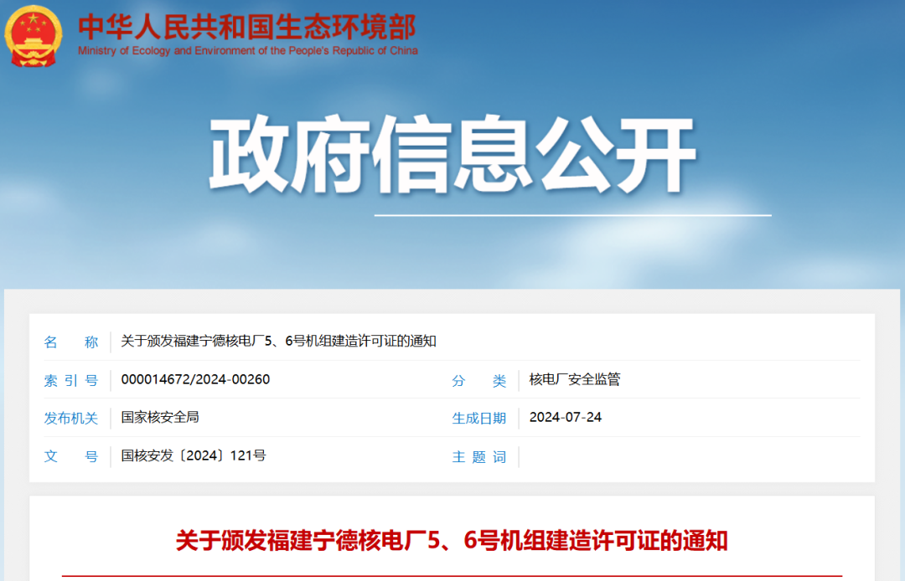Click the 索引号 field label
Screen dimensions: 905x581
click(x=71, y=380)
